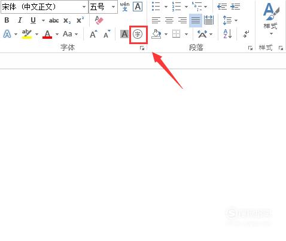Toggle Bold formatting
The height and width of the screenshot is (241, 286).
[x=7, y=20]
